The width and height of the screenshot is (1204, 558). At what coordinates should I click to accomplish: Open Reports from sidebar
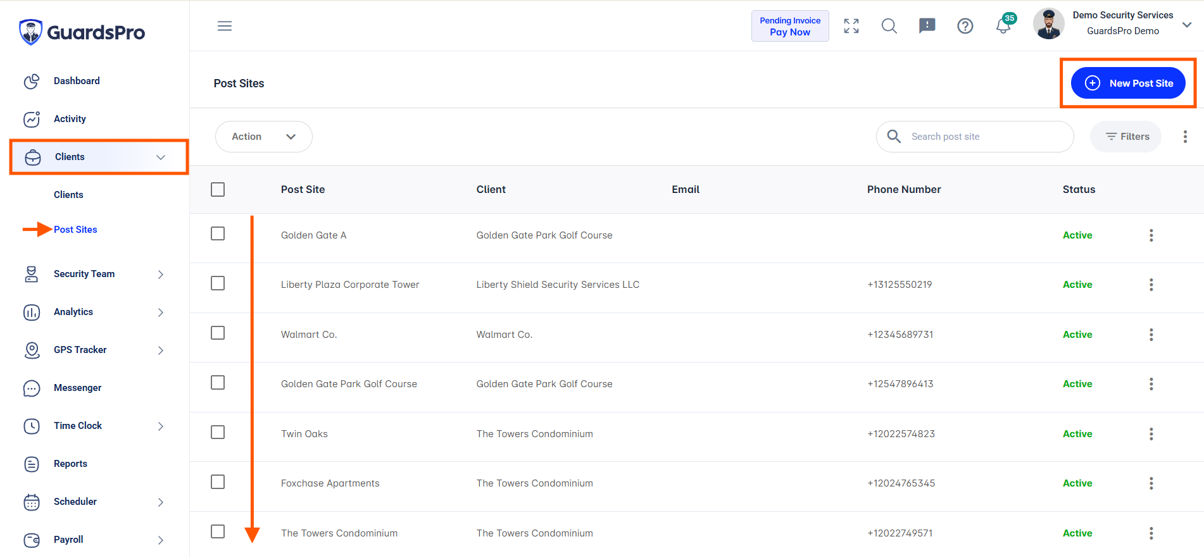coord(70,464)
